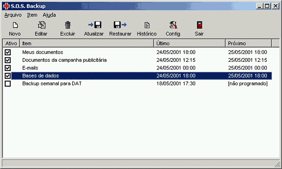This screenshot has height=169, width=282.
Task: Open Config settings icon
Action: click(x=173, y=25)
